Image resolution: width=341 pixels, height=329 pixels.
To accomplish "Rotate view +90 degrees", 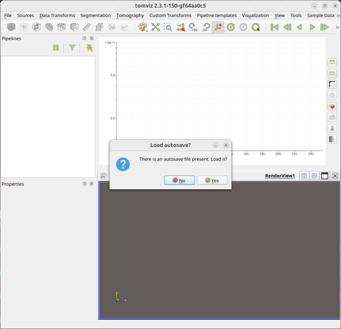I will 193,27.
